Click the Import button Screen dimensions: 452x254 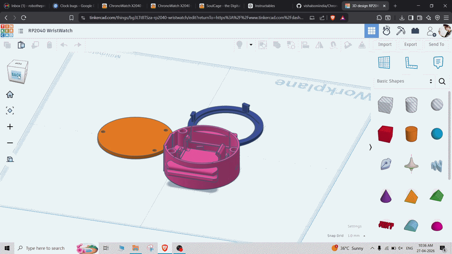tap(385, 44)
